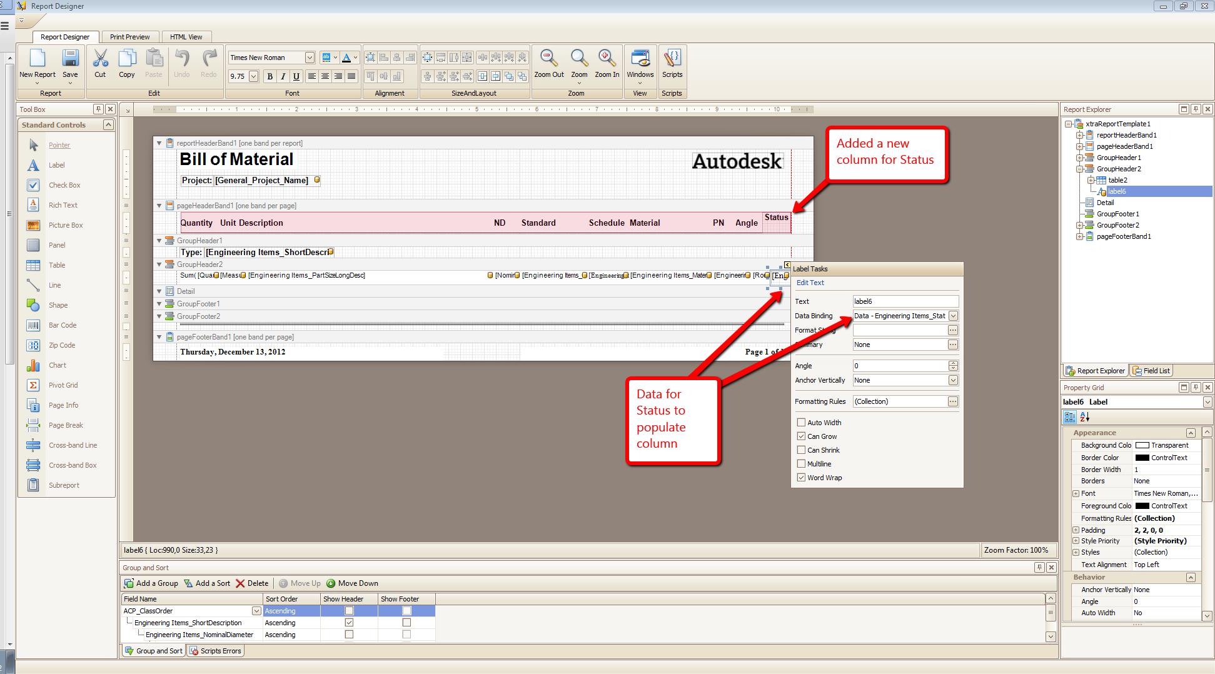The height and width of the screenshot is (674, 1215).
Task: Check Show Footer for ACP_ClassOrder
Action: click(406, 610)
